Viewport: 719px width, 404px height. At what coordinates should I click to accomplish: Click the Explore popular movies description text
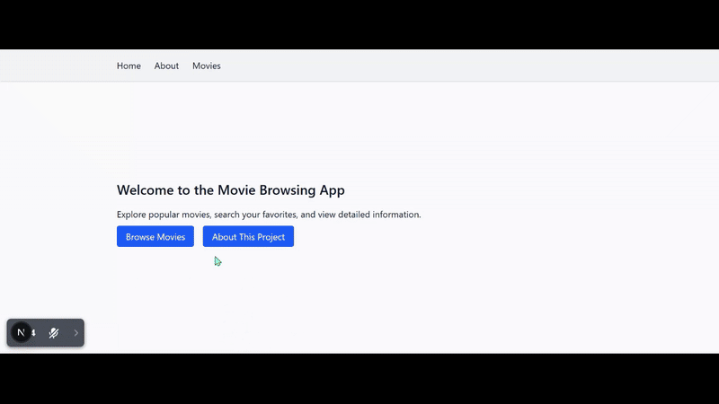pos(268,215)
